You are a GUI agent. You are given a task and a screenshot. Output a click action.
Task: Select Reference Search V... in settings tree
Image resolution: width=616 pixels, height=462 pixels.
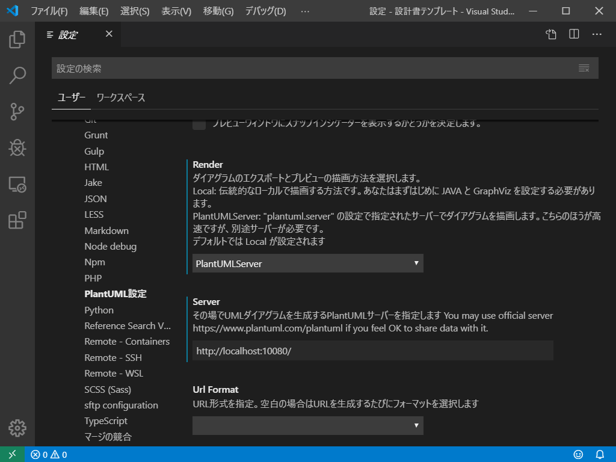coord(128,325)
